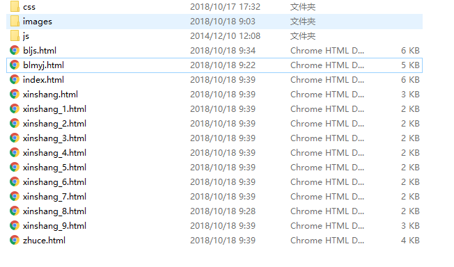Click the 3 KB size of xinshang_9.html

pyautogui.click(x=410, y=226)
